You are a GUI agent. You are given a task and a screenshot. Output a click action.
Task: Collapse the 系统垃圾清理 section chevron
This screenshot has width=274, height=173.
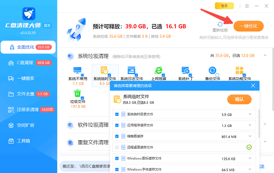pos(265,56)
